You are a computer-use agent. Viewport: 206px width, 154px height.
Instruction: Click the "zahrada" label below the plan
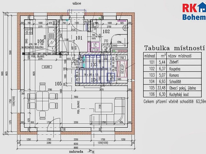point(76,152)
